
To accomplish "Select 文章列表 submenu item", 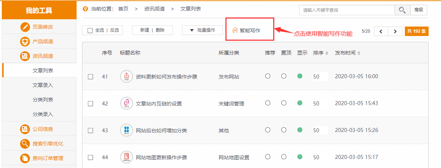I will pos(43,71).
